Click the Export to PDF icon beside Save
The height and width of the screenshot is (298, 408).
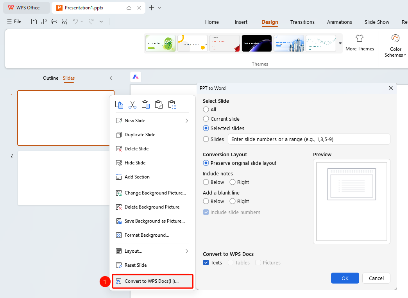[44, 21]
